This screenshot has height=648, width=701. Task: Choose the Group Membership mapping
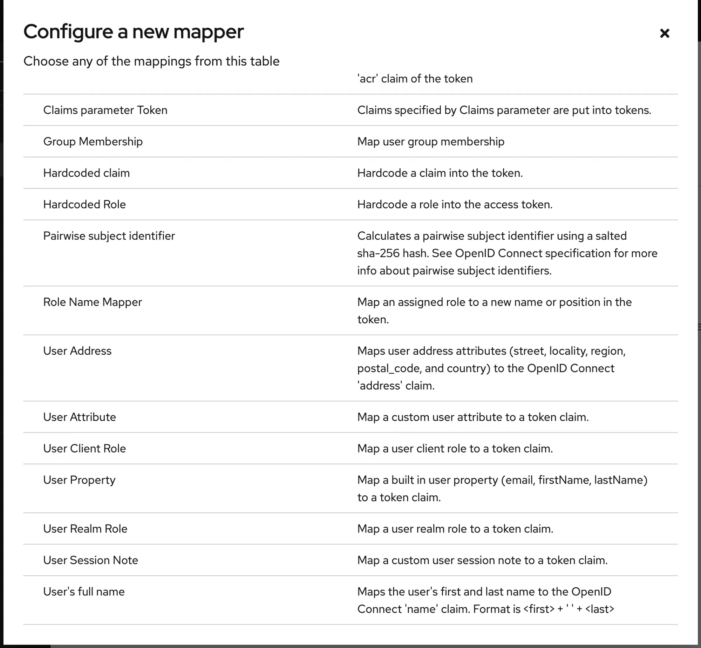coord(93,142)
